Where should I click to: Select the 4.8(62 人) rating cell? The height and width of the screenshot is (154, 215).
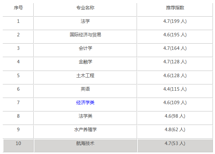(x=175, y=129)
